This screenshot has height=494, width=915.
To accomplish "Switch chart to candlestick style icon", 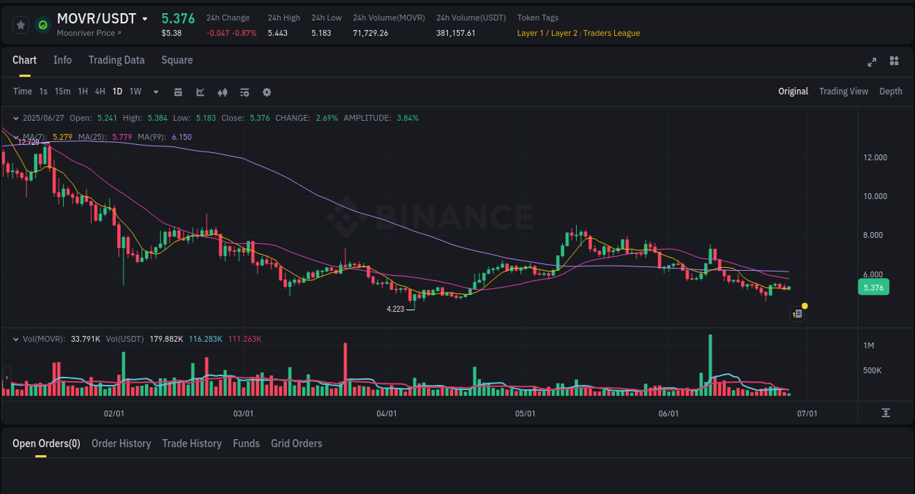I will [223, 91].
